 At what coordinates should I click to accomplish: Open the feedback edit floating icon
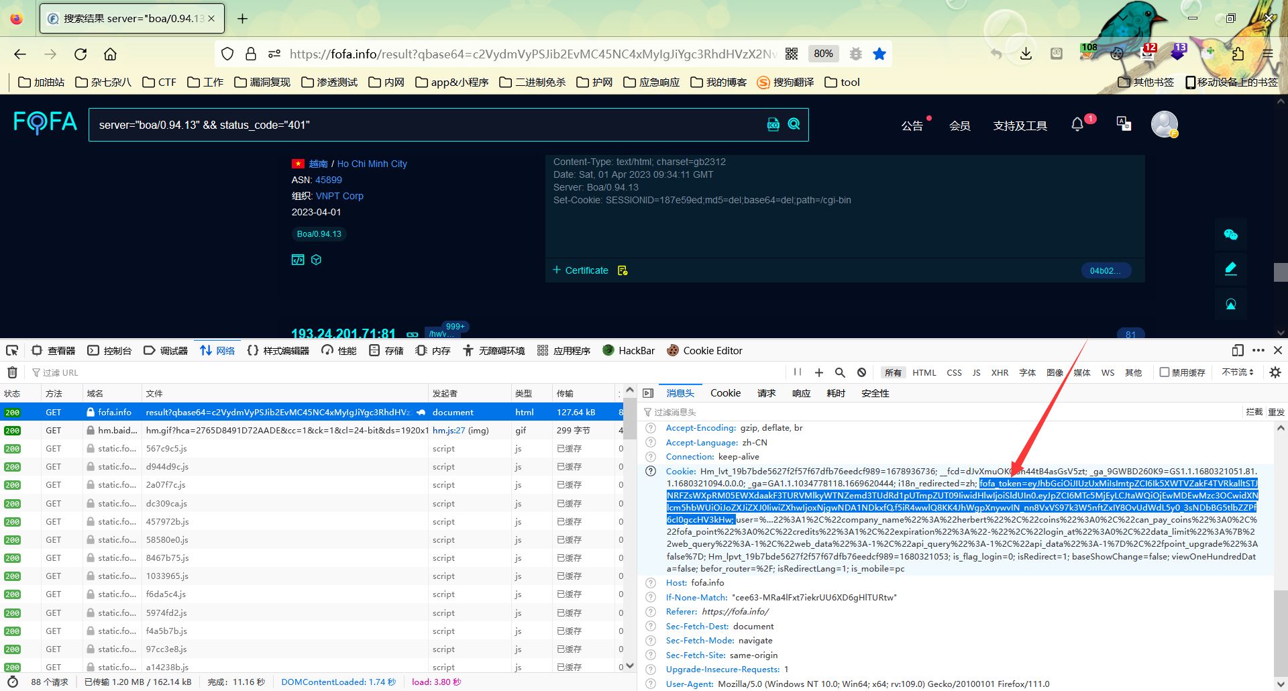[x=1231, y=269]
